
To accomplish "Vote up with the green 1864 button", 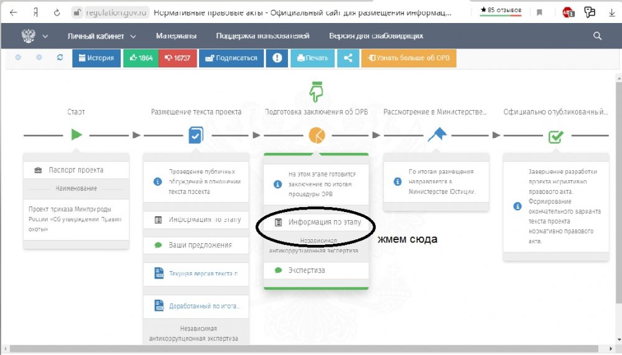I will tap(141, 58).
